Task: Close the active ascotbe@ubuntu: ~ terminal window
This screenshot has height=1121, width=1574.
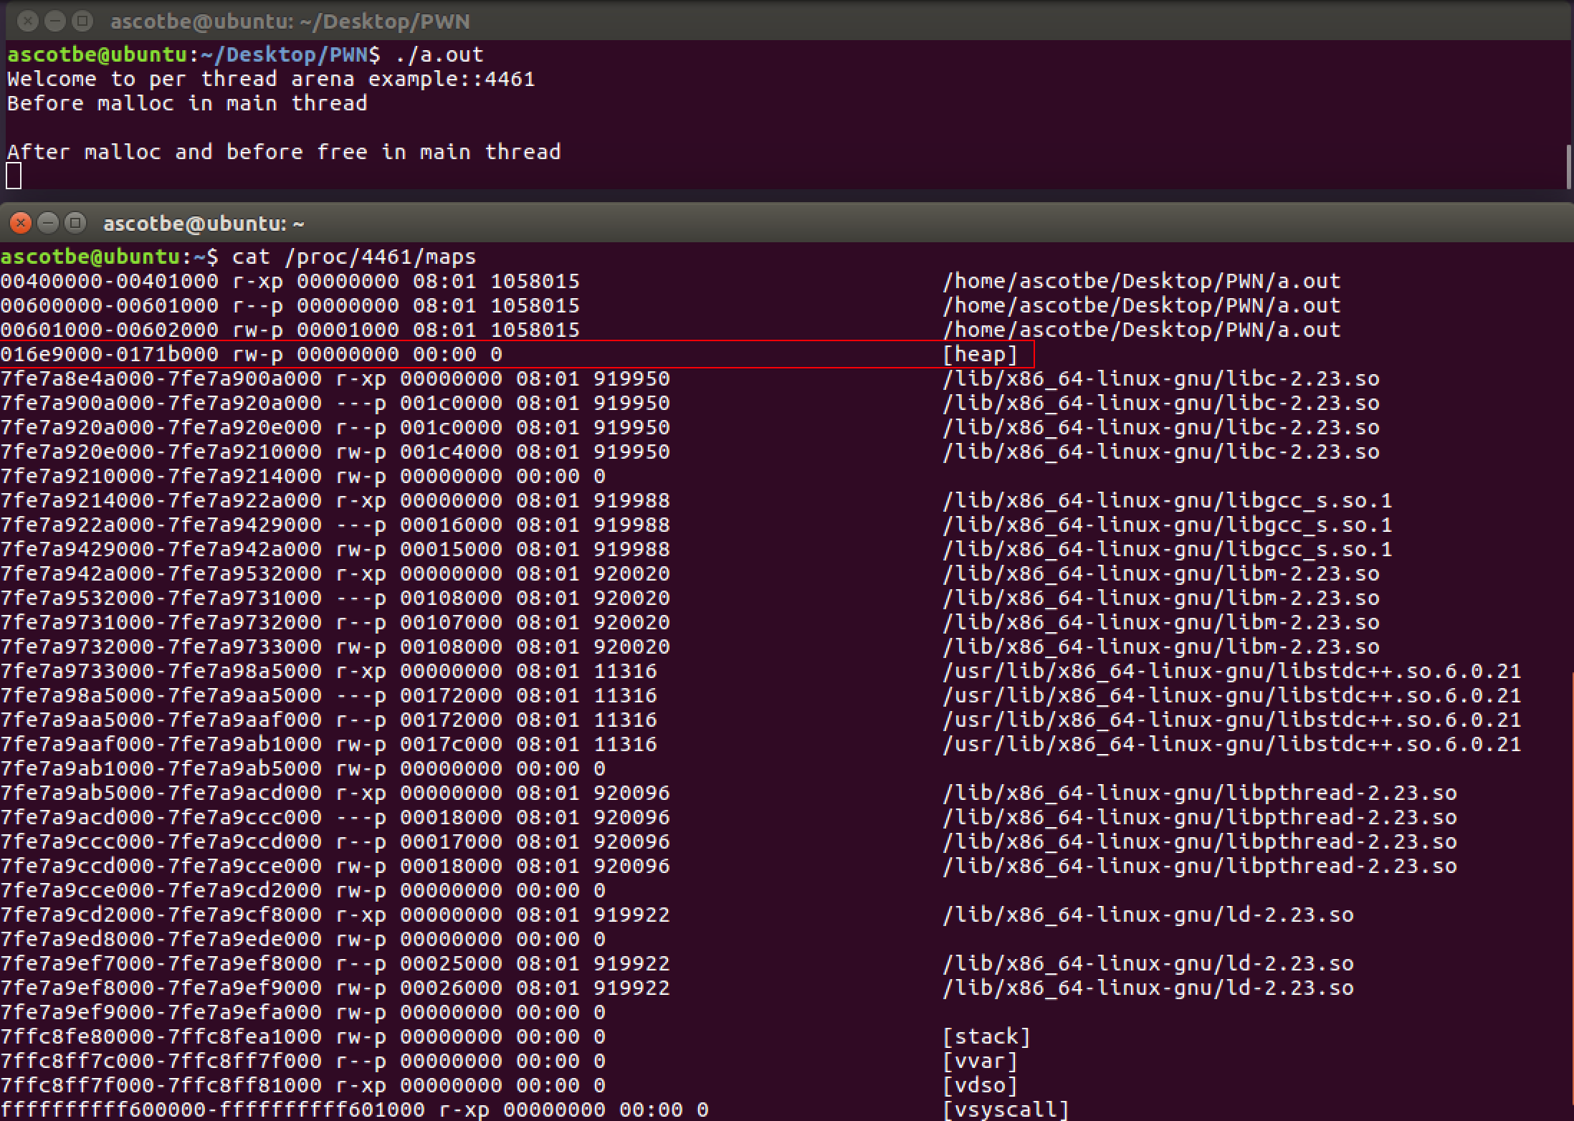Action: 21,224
